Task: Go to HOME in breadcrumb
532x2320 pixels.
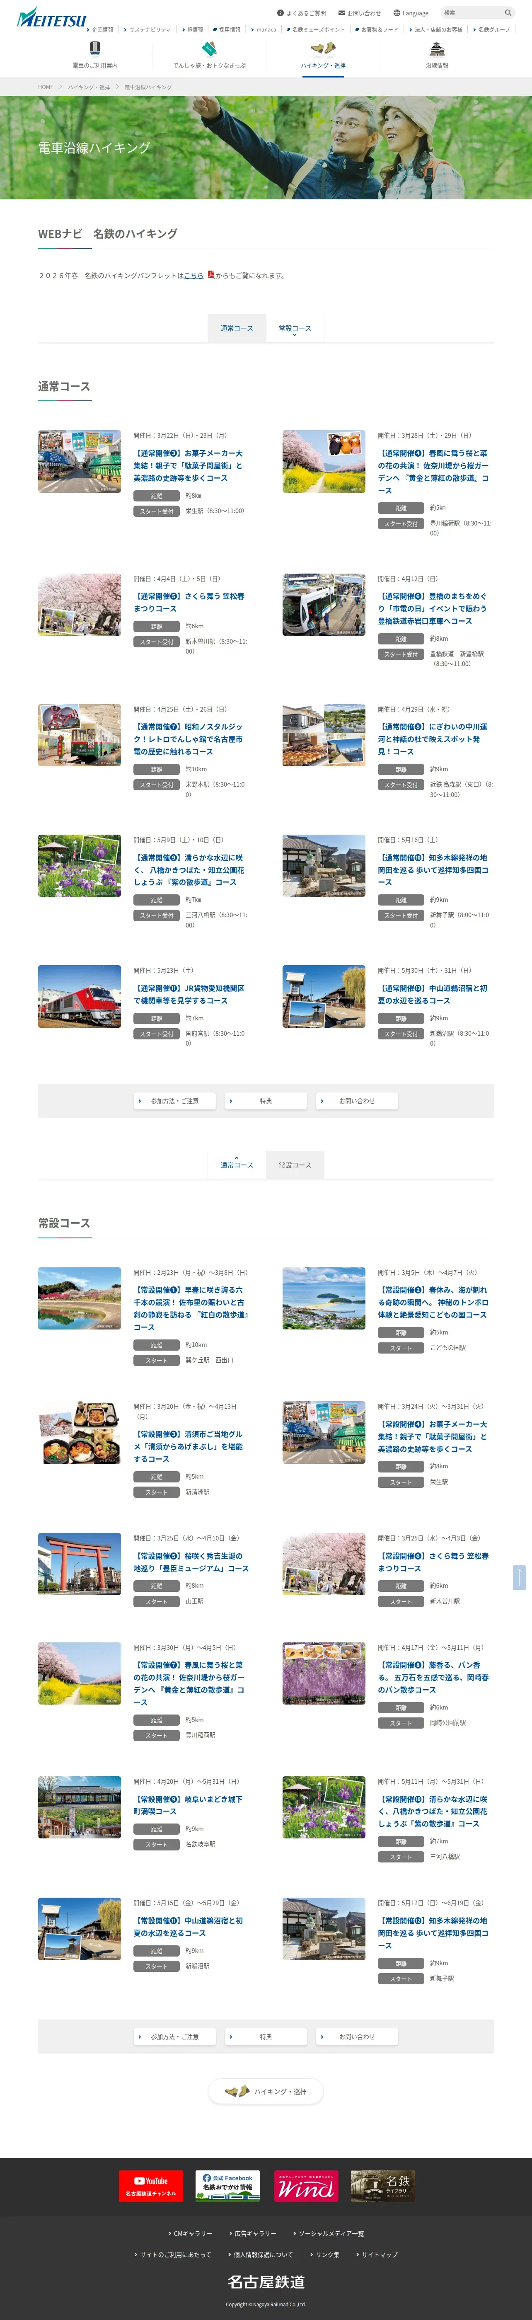Action: [x=45, y=87]
